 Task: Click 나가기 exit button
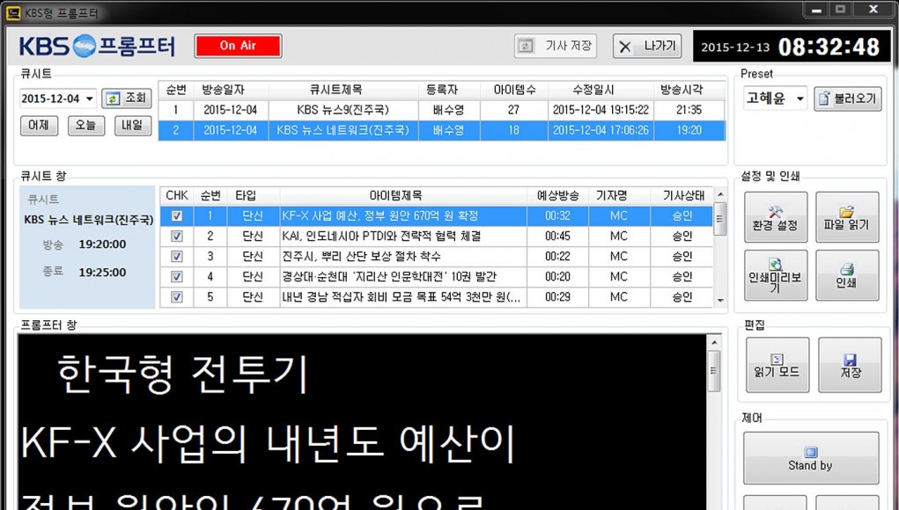click(x=646, y=46)
